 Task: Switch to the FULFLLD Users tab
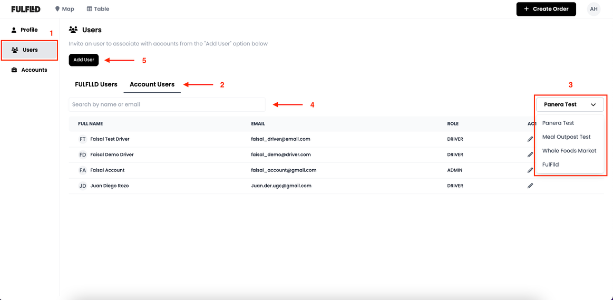pyautogui.click(x=96, y=84)
